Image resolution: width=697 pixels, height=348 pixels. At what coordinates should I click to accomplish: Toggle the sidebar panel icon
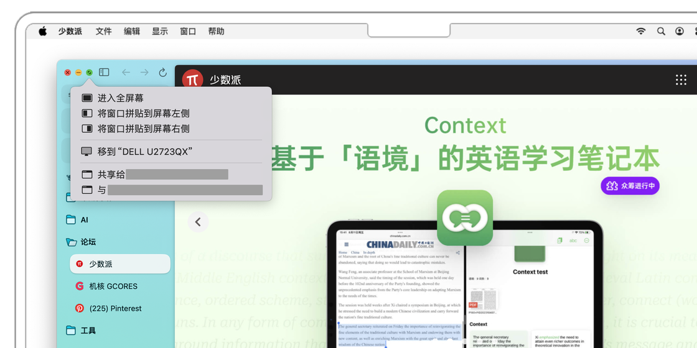[104, 72]
